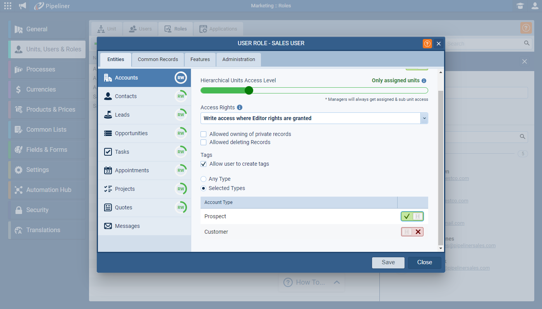This screenshot has width=542, height=309.
Task: Click the RW access badge for Leads
Action: [181, 115]
